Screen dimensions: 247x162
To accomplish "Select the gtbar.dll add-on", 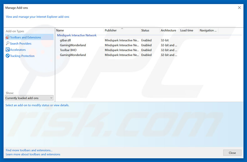I will coord(65,40).
